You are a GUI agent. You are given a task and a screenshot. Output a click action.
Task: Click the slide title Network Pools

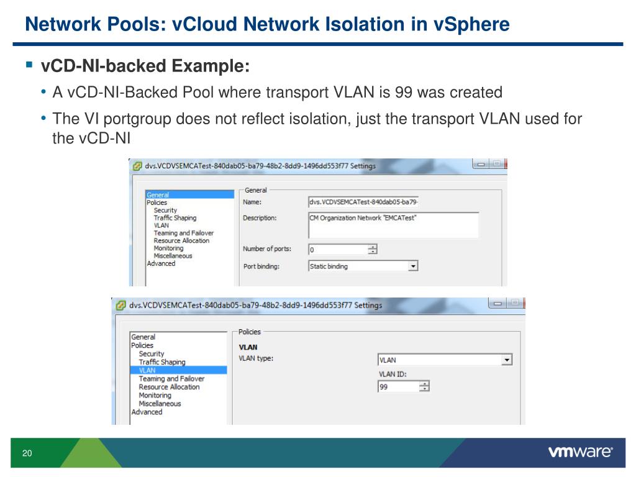267,24
